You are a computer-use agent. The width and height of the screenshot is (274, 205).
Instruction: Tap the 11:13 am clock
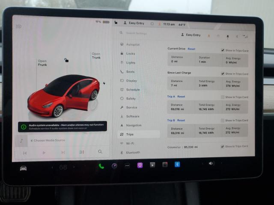(169, 24)
